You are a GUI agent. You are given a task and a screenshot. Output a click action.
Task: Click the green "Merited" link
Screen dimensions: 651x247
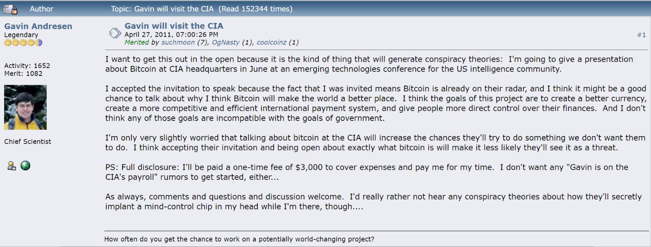point(136,42)
